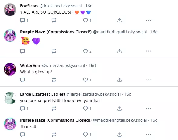Reply to WriterVen's glow up comment

point(22,80)
